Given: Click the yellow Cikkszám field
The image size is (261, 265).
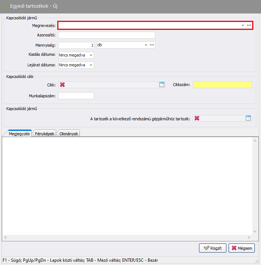Looking at the screenshot, I should coord(222,85).
